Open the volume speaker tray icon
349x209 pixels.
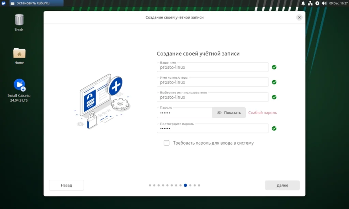[324, 3]
